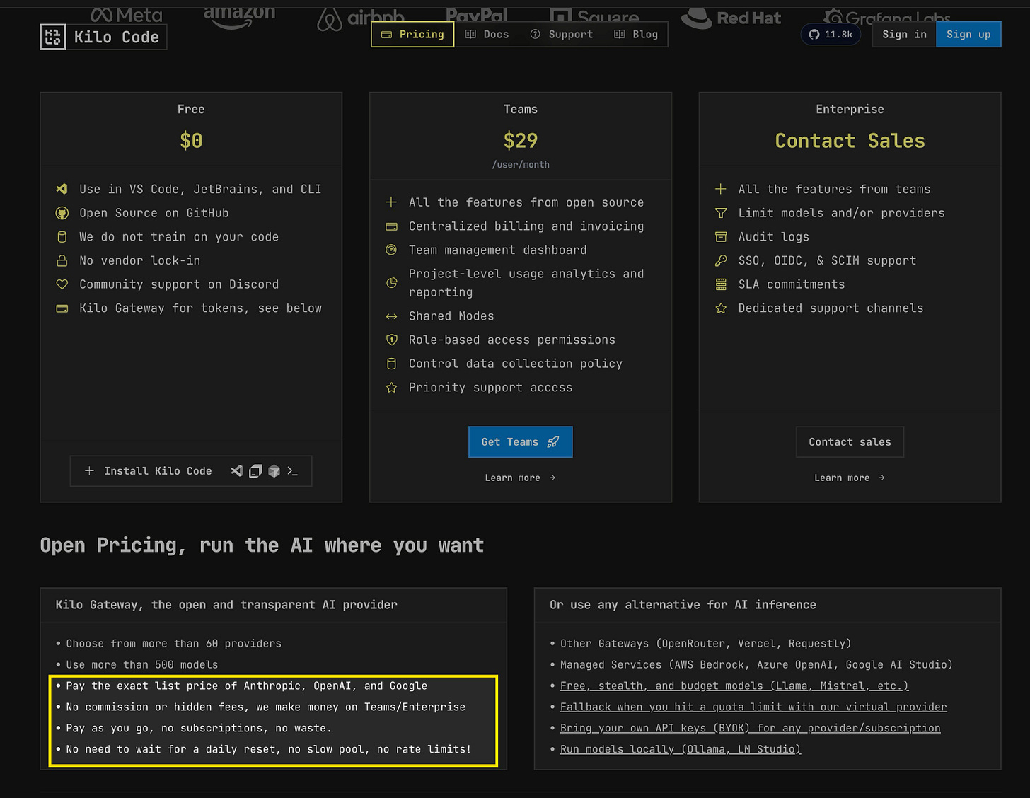Click the Kilo Code logo

coord(103,37)
